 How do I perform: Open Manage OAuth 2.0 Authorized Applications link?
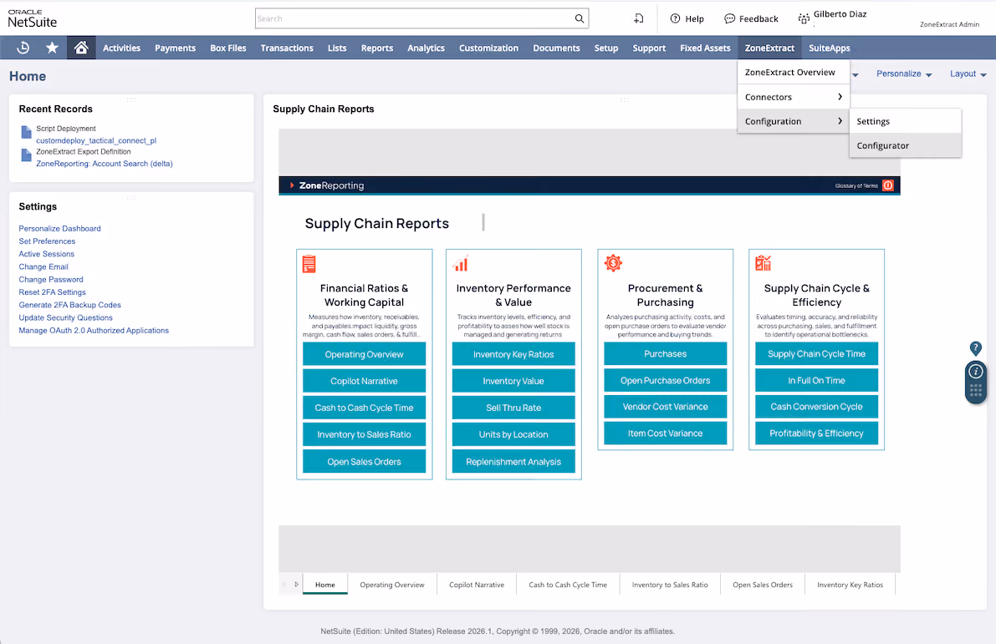94,330
